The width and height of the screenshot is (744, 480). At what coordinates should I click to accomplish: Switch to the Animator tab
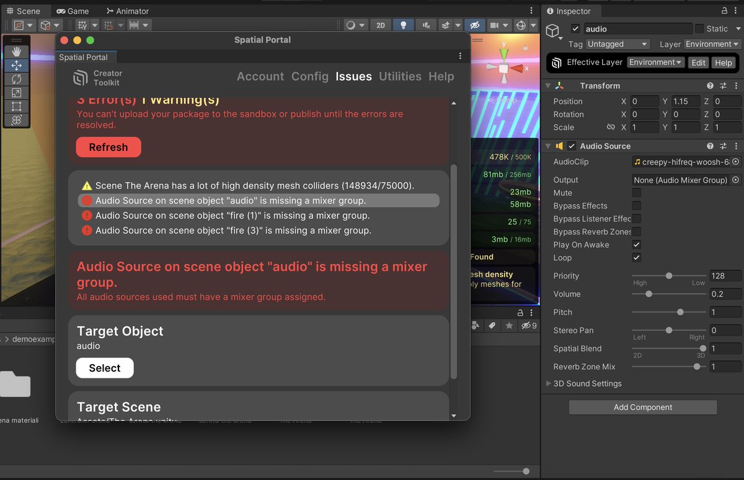click(128, 11)
